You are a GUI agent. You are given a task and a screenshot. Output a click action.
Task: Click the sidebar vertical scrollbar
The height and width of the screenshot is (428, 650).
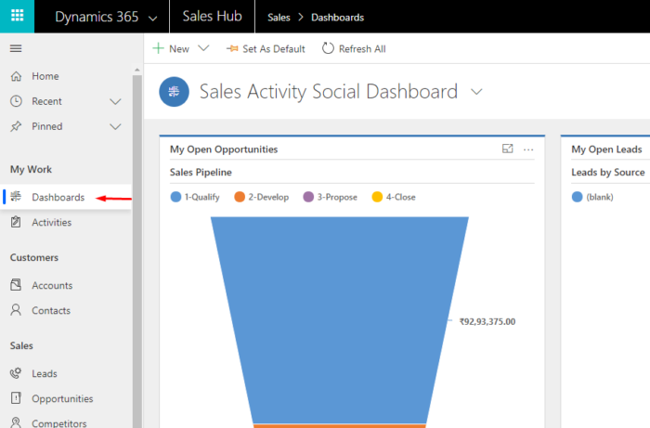click(x=137, y=251)
